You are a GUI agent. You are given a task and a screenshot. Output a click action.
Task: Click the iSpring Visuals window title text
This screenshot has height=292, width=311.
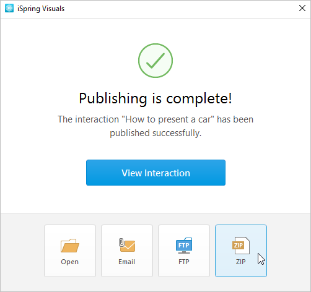pos(41,9)
